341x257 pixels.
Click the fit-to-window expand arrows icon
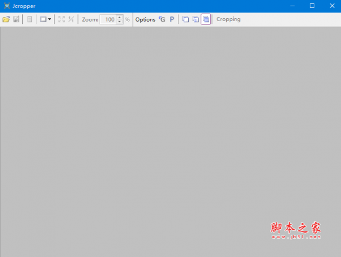pyautogui.click(x=61, y=19)
